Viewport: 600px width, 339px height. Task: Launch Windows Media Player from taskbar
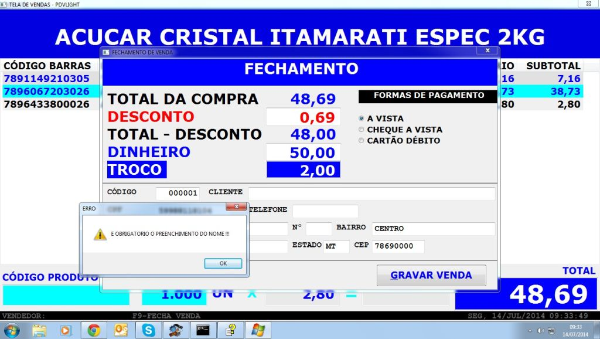pos(66,330)
